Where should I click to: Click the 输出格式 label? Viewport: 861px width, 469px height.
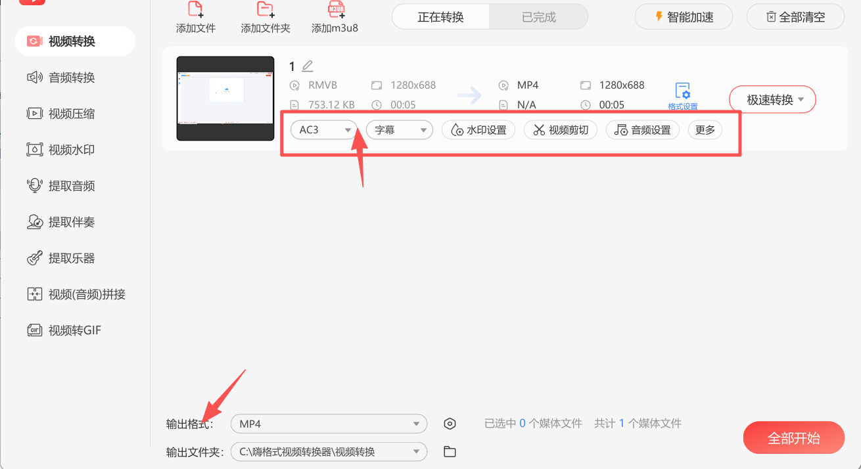pyautogui.click(x=190, y=424)
